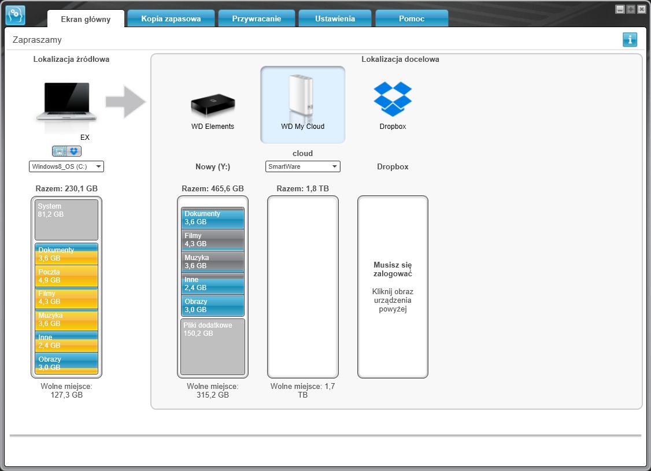Click source Inne 2,4 GB category
The image size is (651, 471).
66,342
